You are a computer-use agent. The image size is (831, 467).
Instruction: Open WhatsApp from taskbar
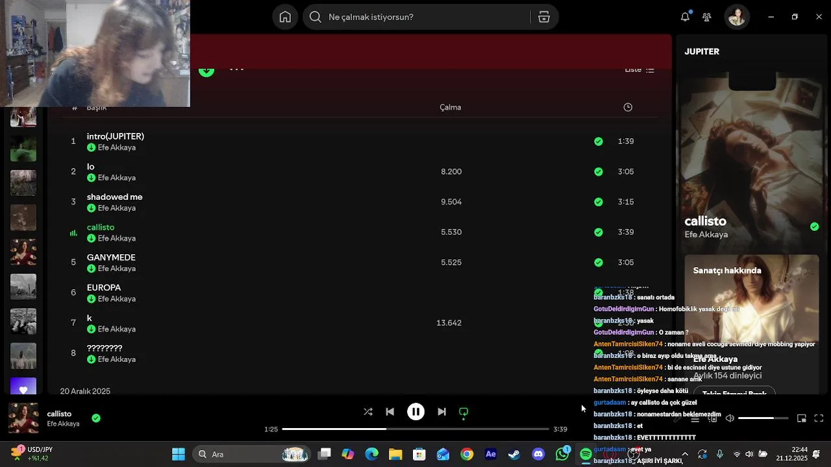(x=562, y=455)
